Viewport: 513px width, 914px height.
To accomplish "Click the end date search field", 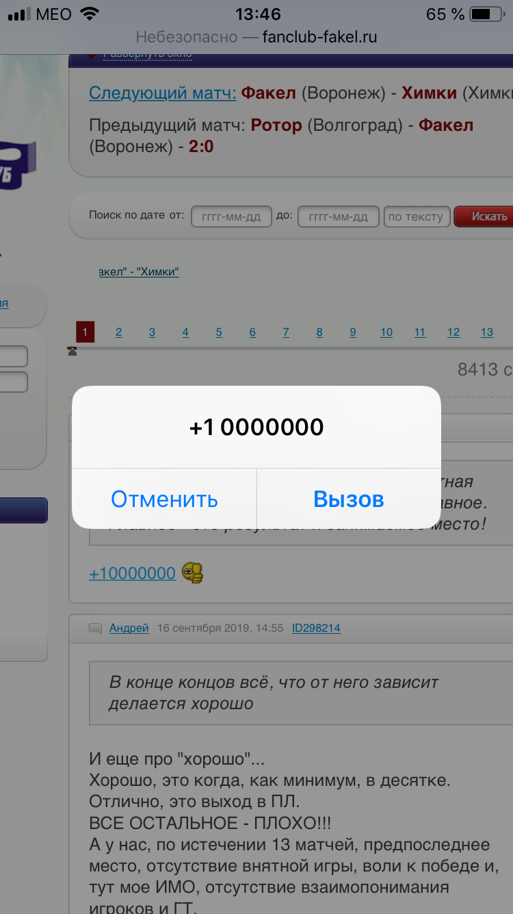I will pyautogui.click(x=339, y=217).
